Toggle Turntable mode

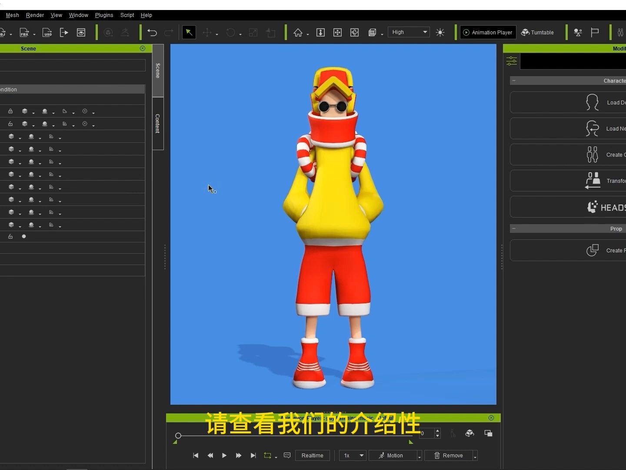pyautogui.click(x=537, y=32)
